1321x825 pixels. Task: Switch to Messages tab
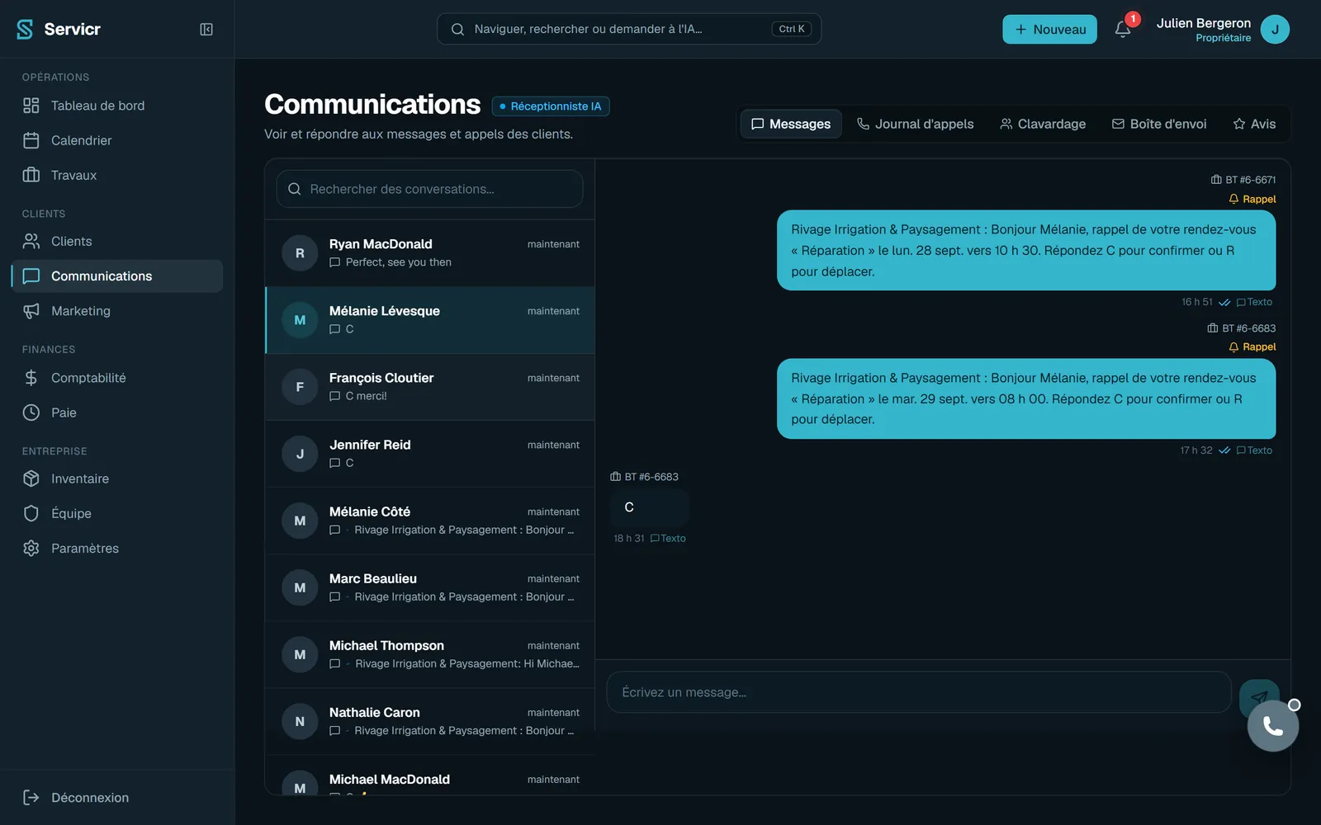(x=791, y=124)
